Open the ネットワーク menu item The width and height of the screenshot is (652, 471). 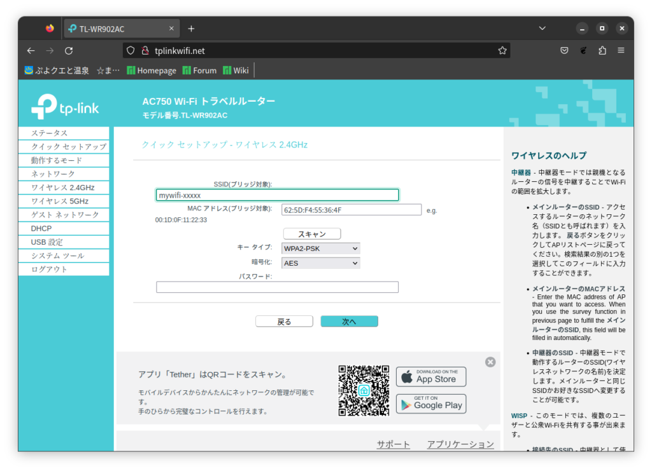[x=64, y=174]
